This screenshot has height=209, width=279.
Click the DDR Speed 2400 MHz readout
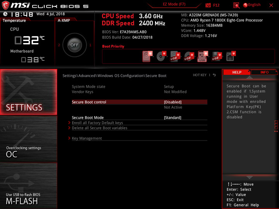click(133, 23)
